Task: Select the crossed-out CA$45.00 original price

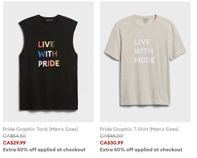Action: tap(112, 136)
